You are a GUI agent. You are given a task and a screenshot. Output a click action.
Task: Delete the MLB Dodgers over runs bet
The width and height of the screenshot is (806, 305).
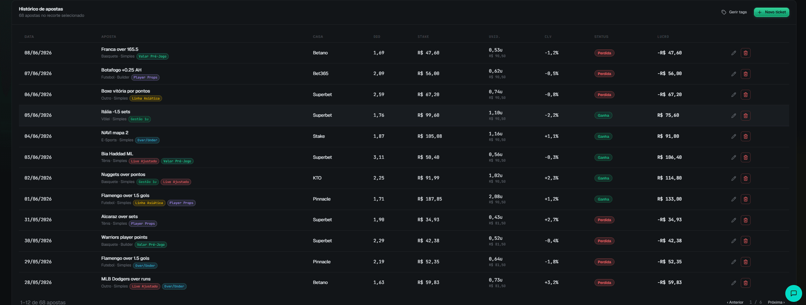click(745, 283)
